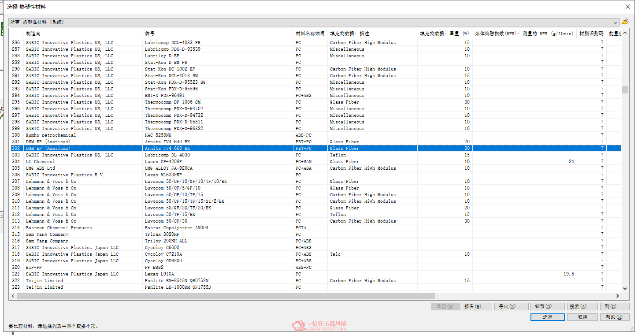Screen dimensions: 638x335
Task: Click the 报告(R)... button
Action: [477, 306]
